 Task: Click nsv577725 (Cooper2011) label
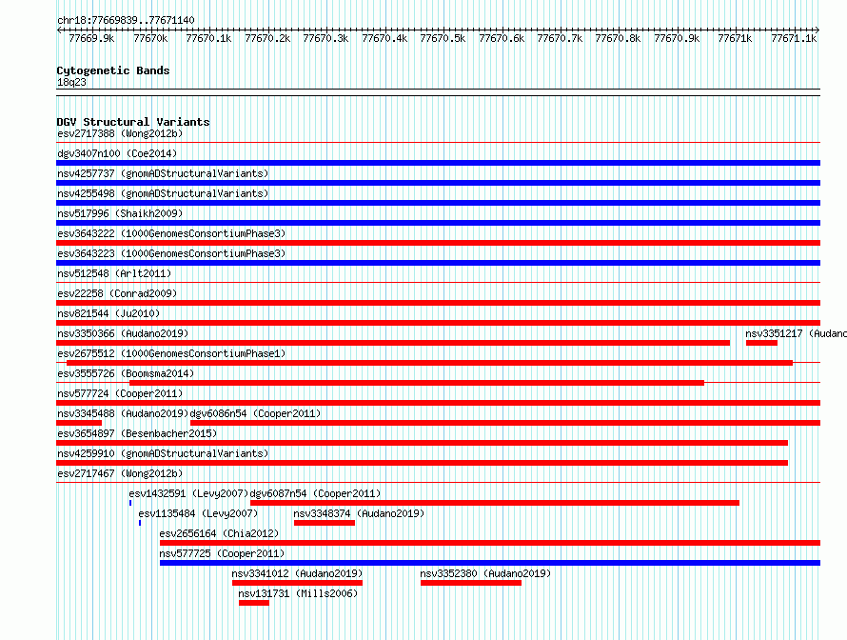click(222, 553)
